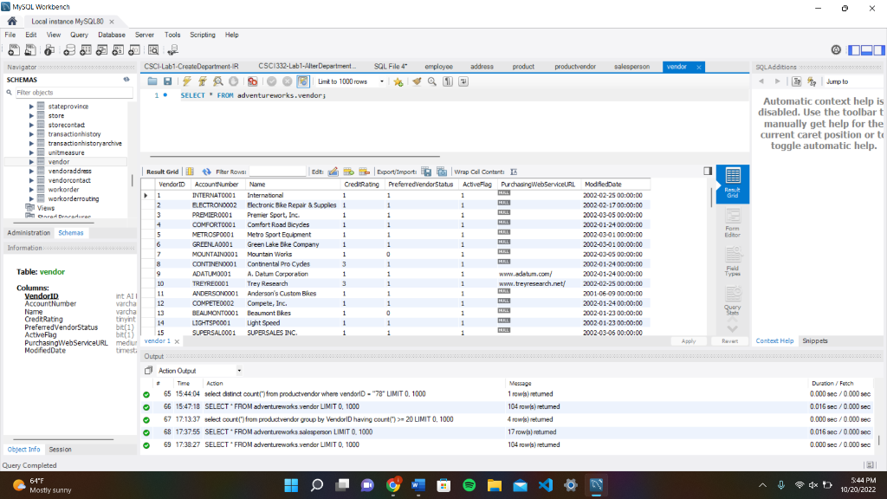The image size is (887, 499).
Task: Click the Filter Rows input field
Action: (x=277, y=171)
